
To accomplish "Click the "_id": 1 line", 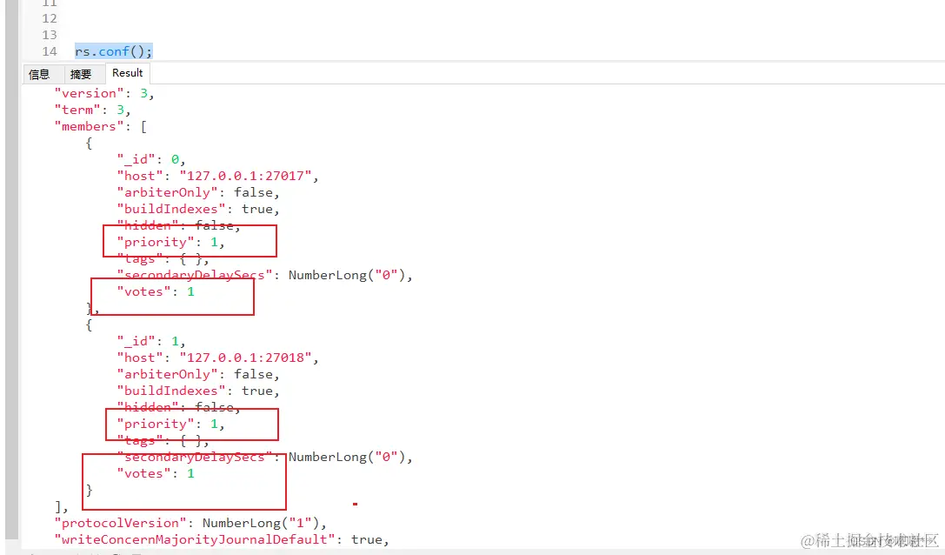I will 151,341.
